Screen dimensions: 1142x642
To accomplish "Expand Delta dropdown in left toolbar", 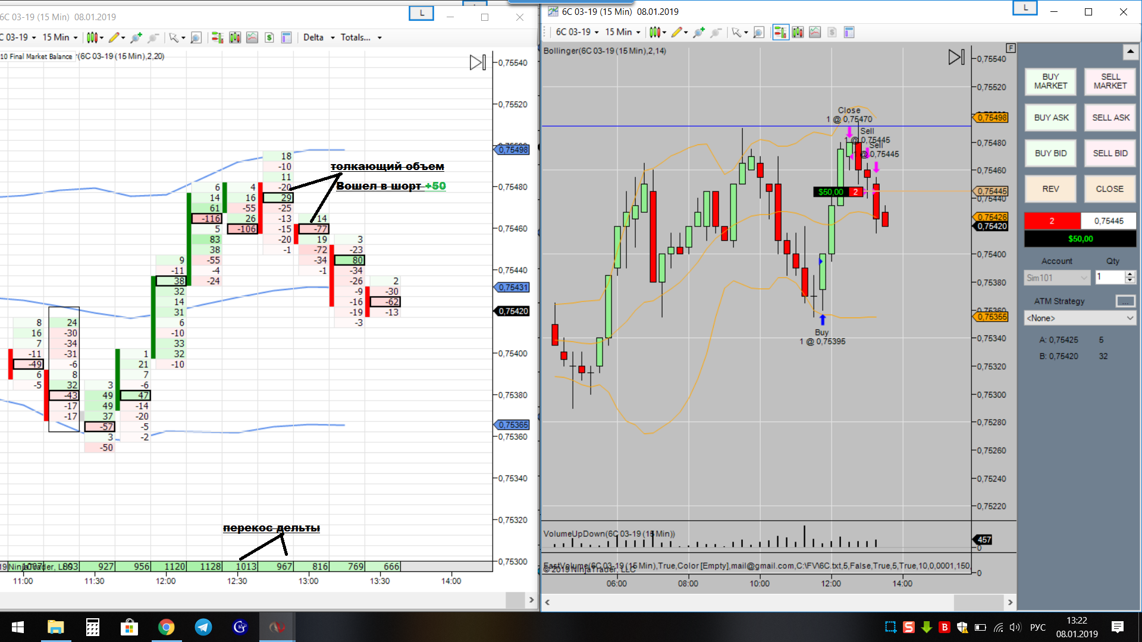I will click(319, 37).
